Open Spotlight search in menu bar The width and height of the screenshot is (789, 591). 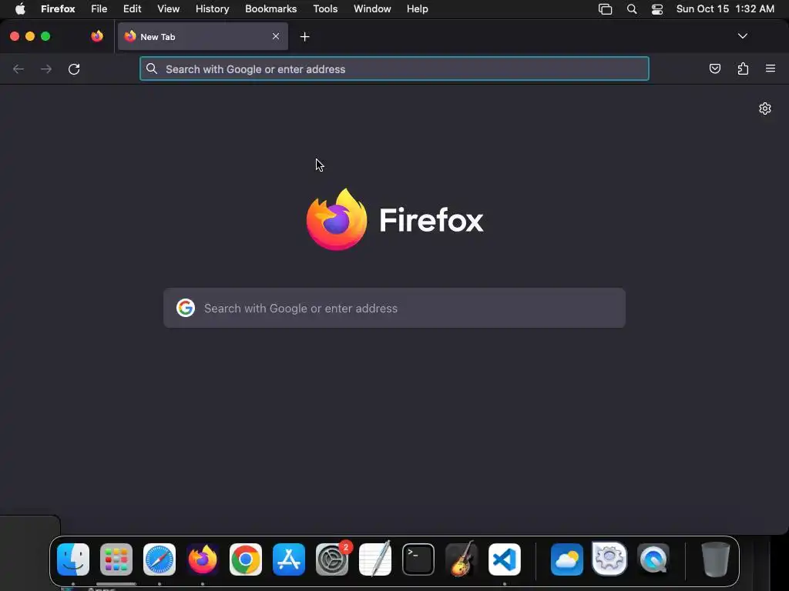pyautogui.click(x=632, y=9)
